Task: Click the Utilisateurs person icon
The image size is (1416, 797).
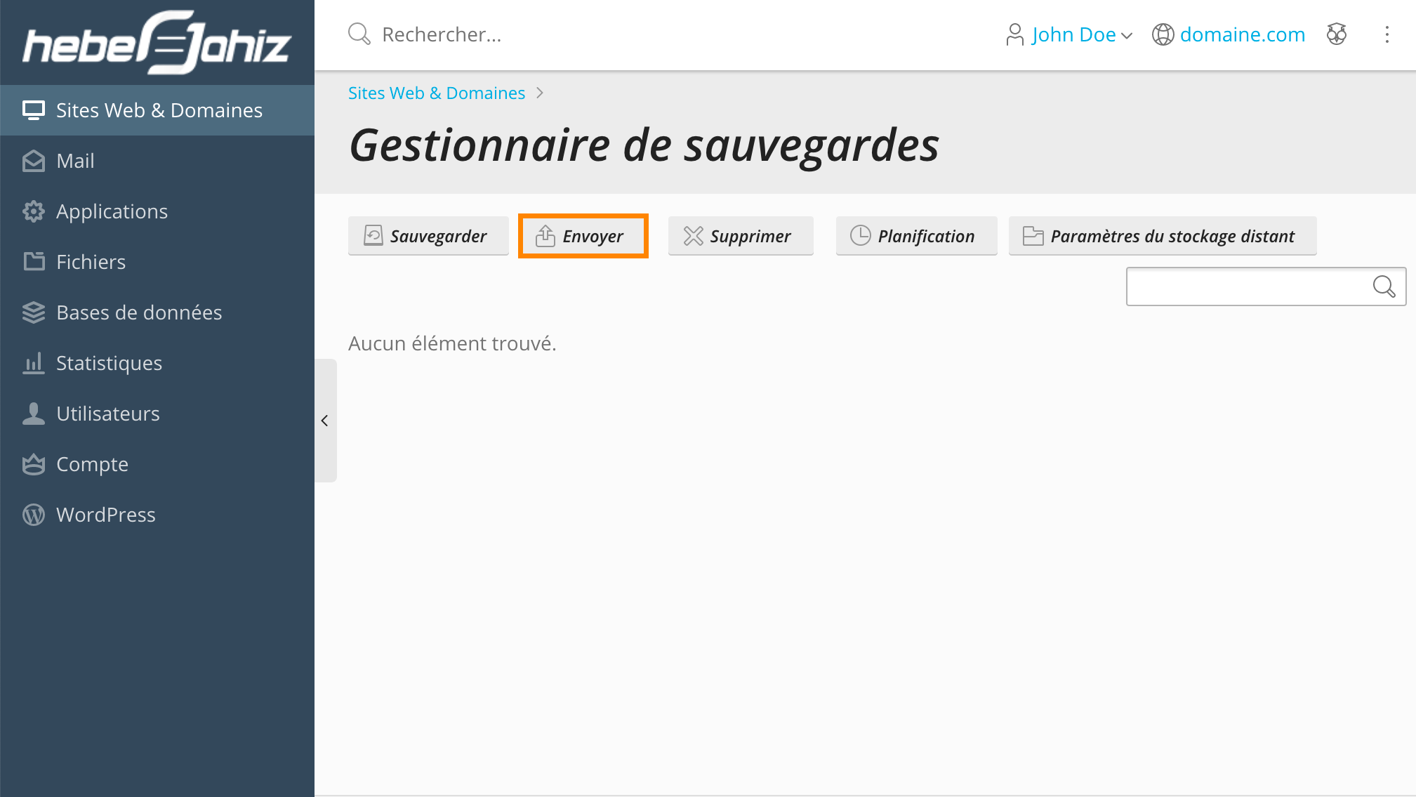Action: tap(34, 414)
